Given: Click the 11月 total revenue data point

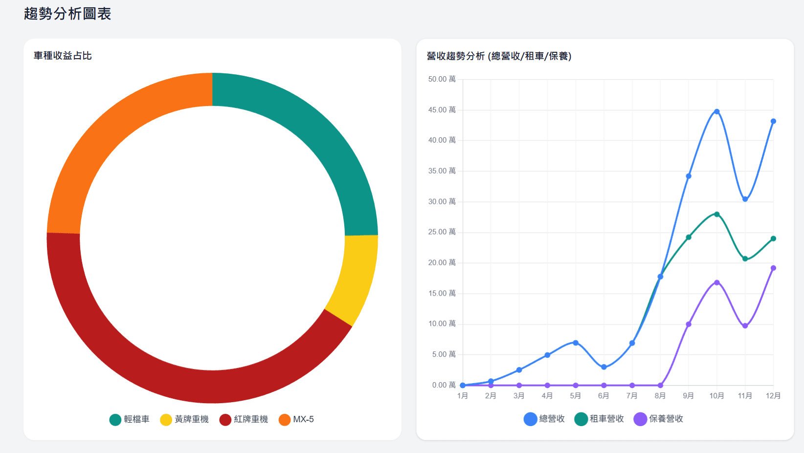Looking at the screenshot, I should pos(745,199).
